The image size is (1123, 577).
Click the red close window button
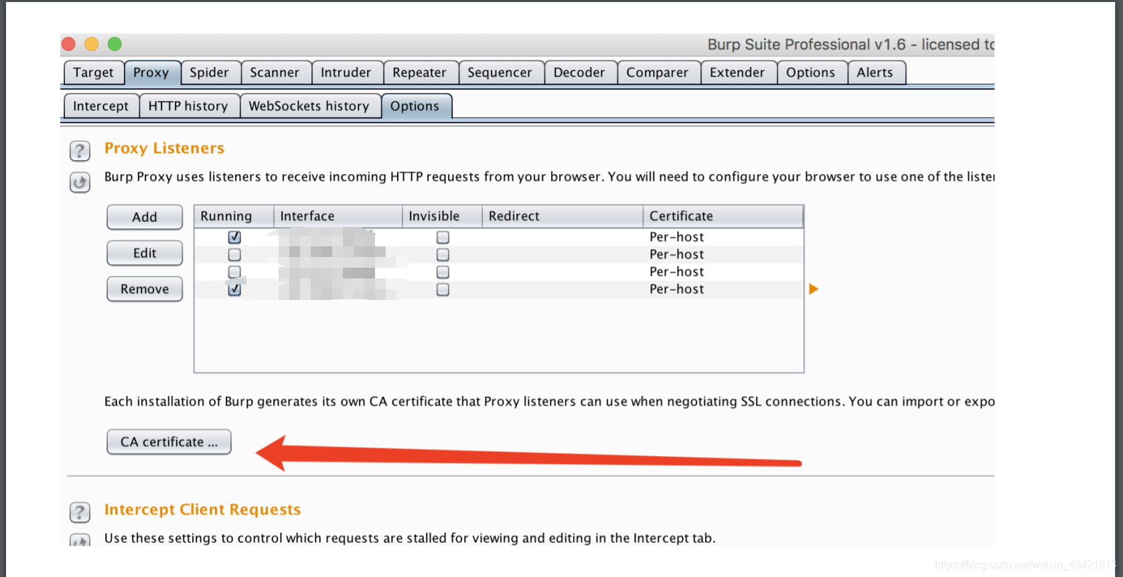tap(68, 44)
